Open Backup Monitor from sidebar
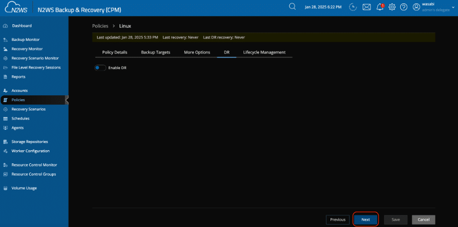 [25, 40]
